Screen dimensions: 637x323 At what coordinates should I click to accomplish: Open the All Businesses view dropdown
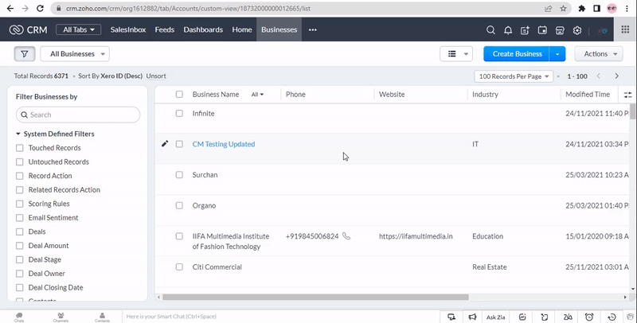(75, 54)
